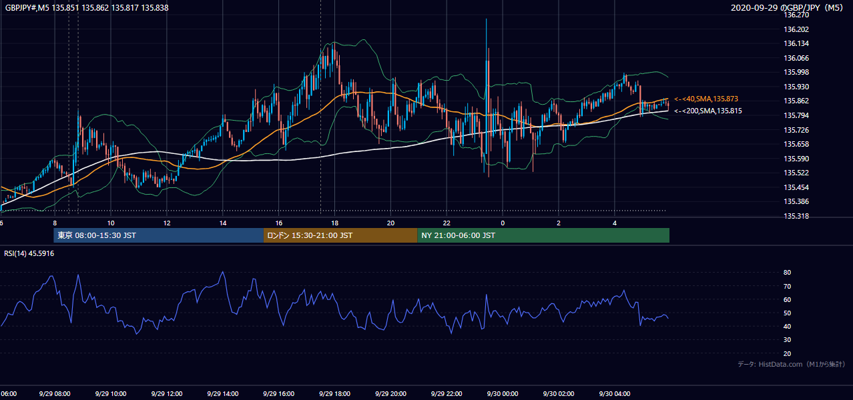This screenshot has height=400, width=853.
Task: Click the 136.134 price axis label
Action: [797, 43]
